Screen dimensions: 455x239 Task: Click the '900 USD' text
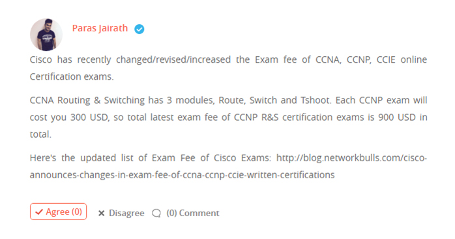coord(397,117)
